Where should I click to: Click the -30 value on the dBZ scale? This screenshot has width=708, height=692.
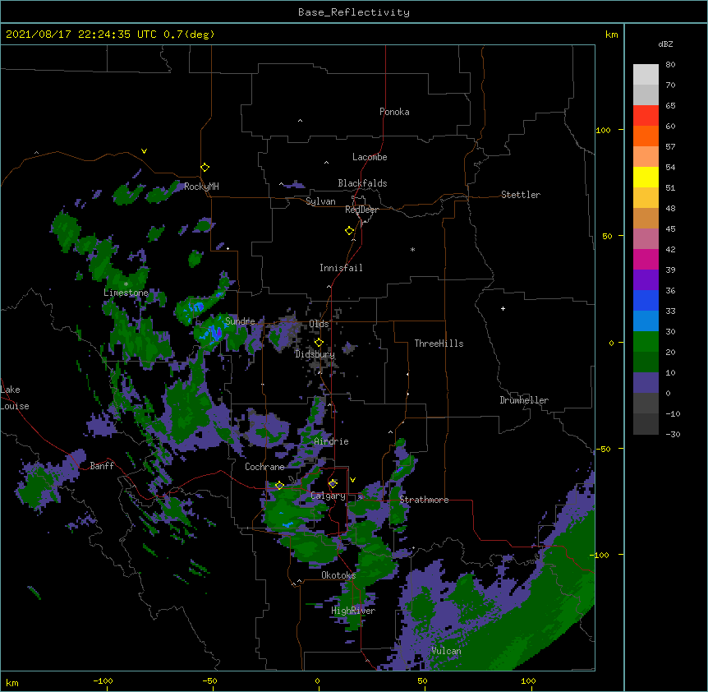pyautogui.click(x=673, y=434)
